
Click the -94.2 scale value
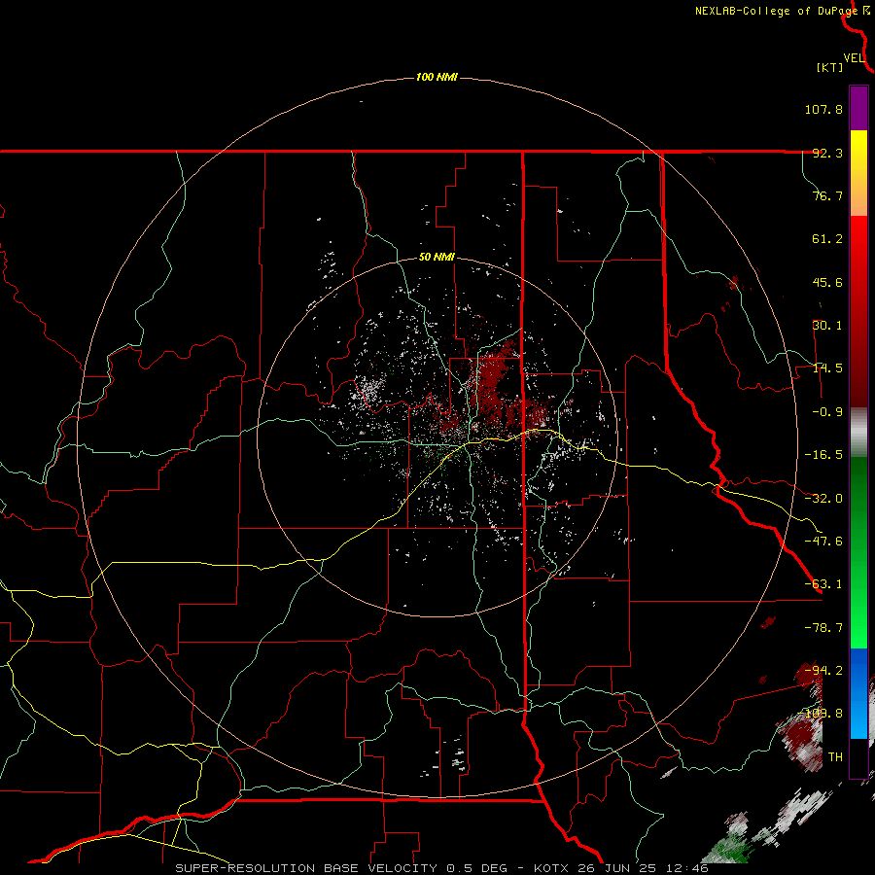tap(823, 670)
